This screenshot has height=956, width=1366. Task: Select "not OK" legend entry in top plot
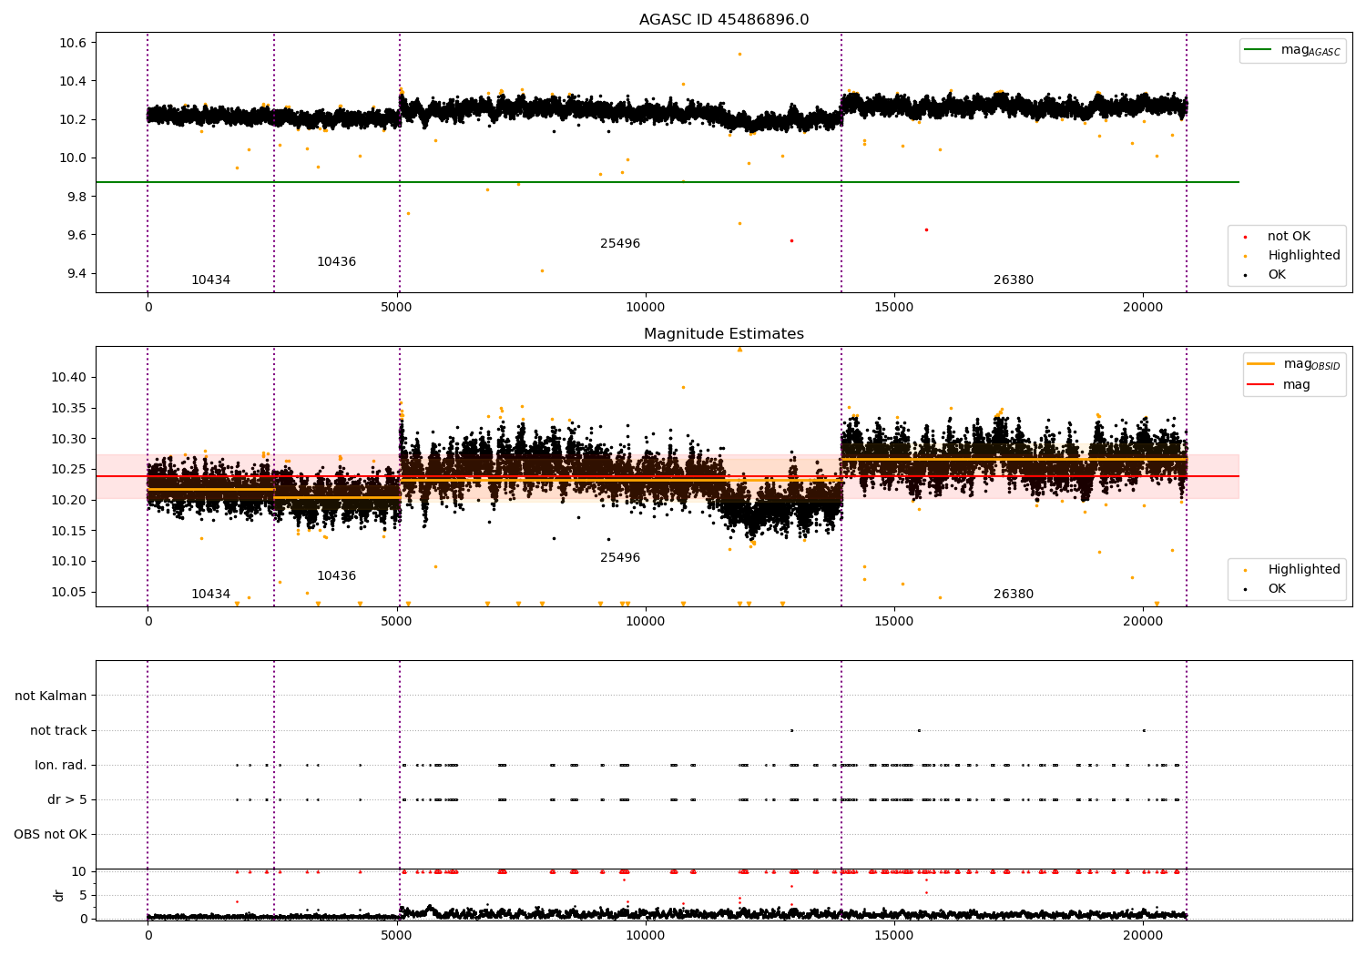[1287, 237]
